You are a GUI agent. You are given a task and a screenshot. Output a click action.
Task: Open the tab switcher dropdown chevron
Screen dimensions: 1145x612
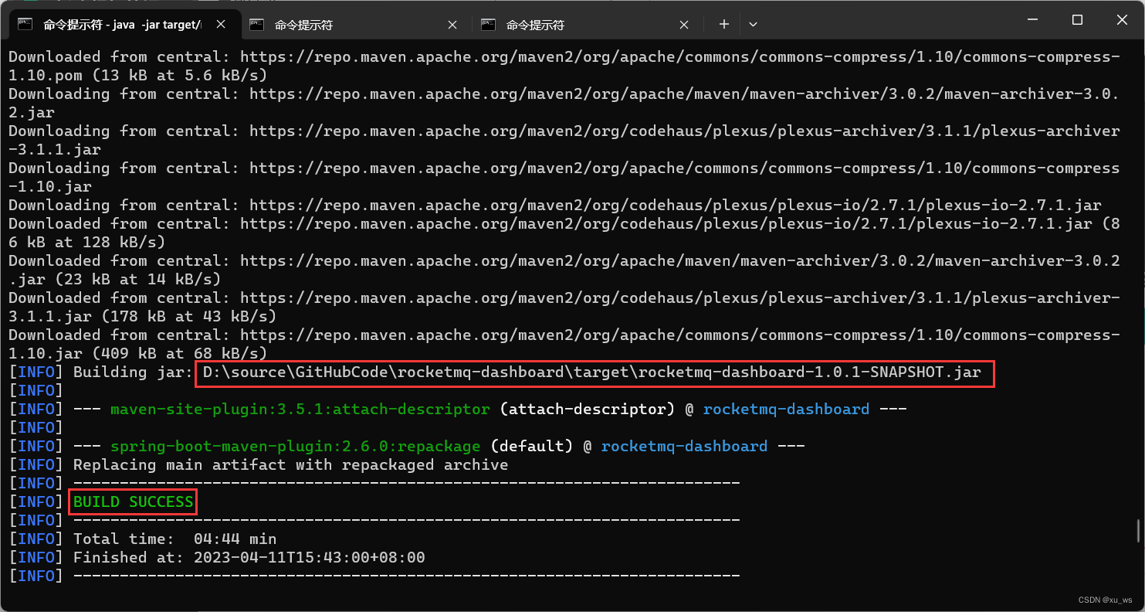(753, 24)
